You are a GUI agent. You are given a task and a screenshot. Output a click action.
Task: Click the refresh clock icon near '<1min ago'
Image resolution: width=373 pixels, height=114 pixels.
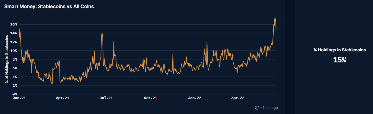pyautogui.click(x=257, y=108)
